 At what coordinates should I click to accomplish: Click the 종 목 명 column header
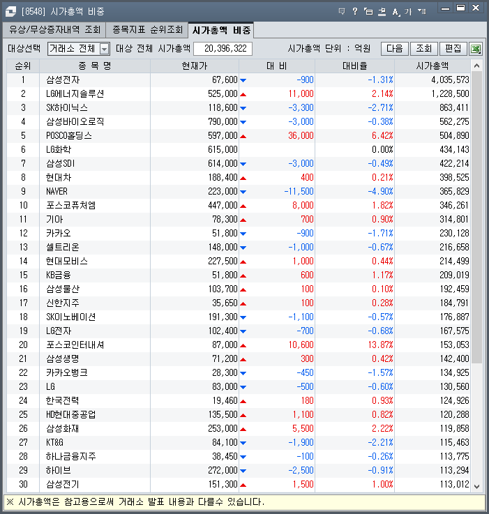(95, 66)
